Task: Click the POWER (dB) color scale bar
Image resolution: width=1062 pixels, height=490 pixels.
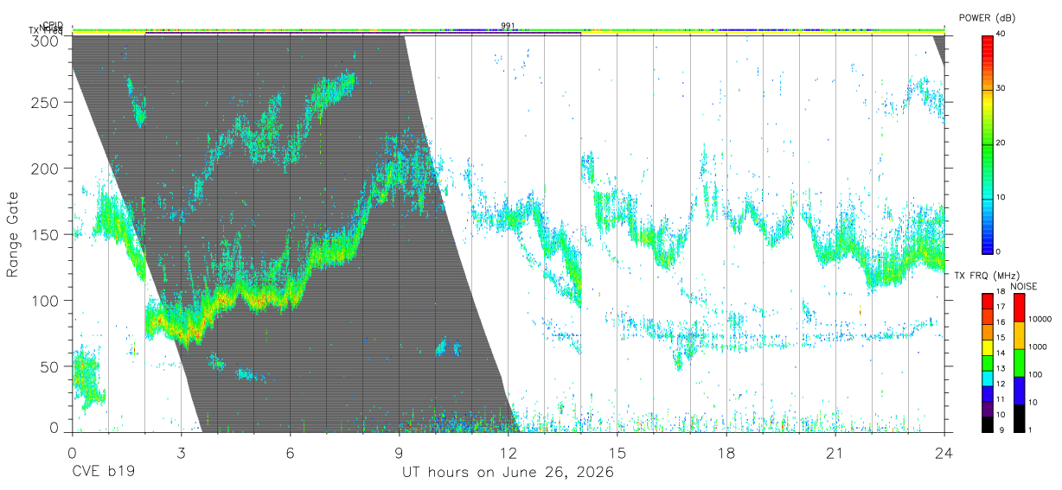Action: point(987,143)
